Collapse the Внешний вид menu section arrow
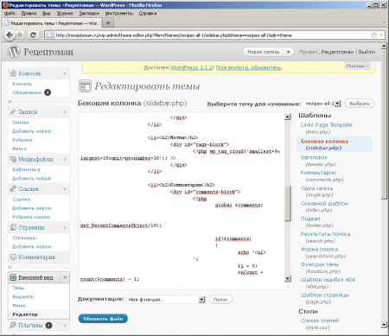389x336 pixels. [65, 277]
